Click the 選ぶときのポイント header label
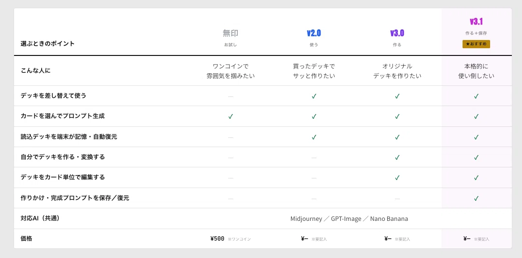This screenshot has width=522, height=258. 47,43
